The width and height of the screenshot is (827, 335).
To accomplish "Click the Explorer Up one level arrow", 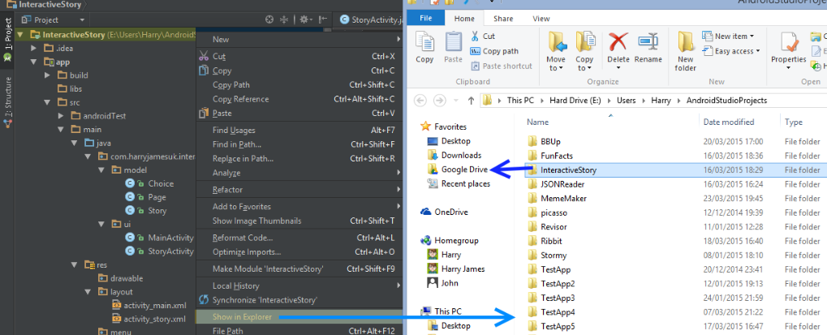I will pyautogui.click(x=471, y=100).
